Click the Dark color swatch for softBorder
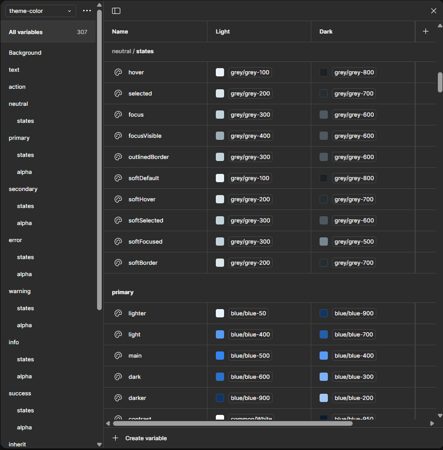The image size is (443, 450). point(324,263)
